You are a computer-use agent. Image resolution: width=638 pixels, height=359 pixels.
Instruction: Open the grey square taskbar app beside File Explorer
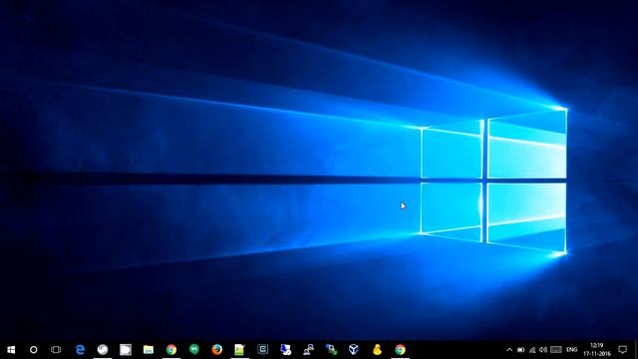tap(126, 350)
